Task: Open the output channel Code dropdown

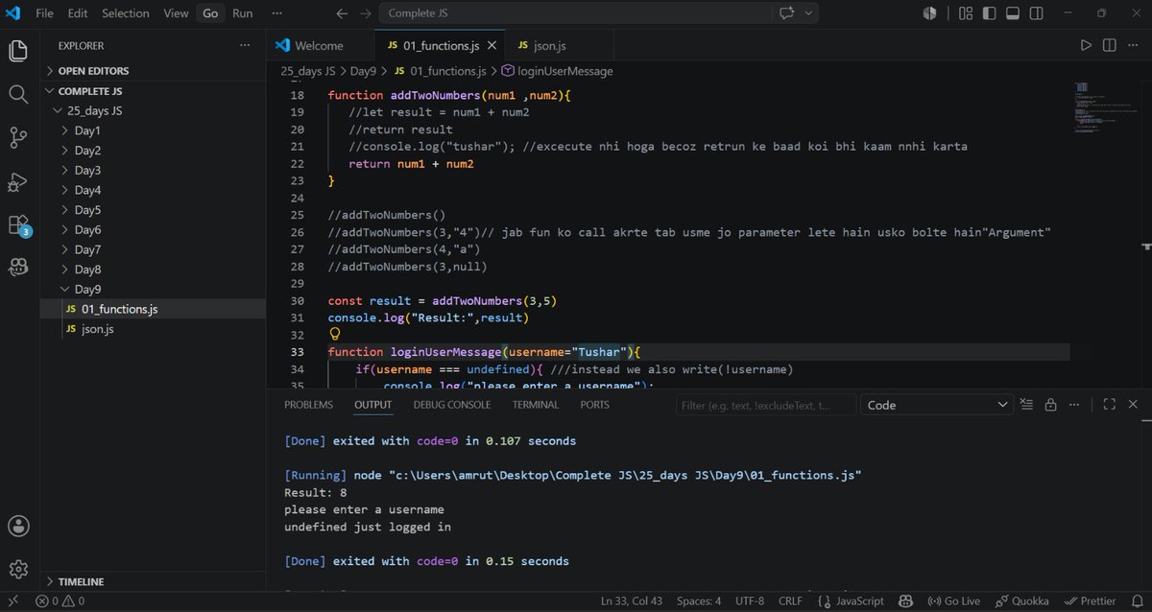Action: tap(937, 405)
